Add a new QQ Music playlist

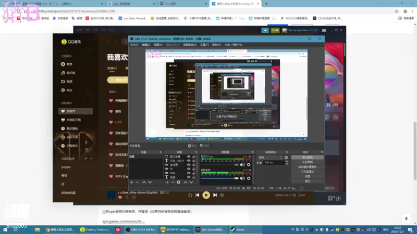85,159
